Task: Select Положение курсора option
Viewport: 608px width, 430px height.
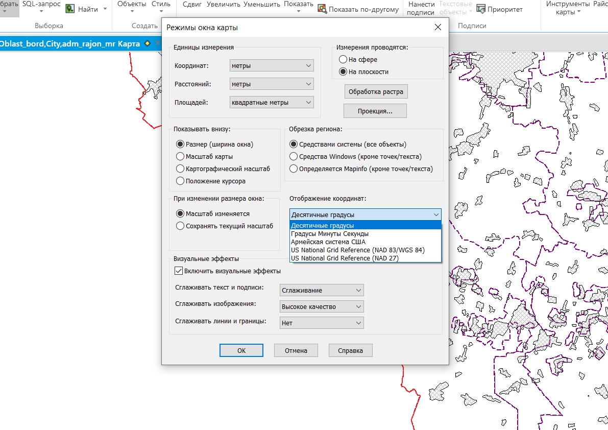Action: pyautogui.click(x=180, y=181)
